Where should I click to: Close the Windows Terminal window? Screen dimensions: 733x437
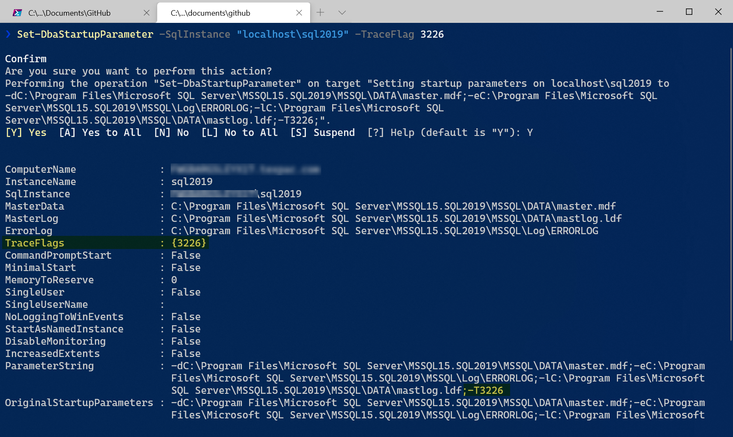pyautogui.click(x=718, y=12)
